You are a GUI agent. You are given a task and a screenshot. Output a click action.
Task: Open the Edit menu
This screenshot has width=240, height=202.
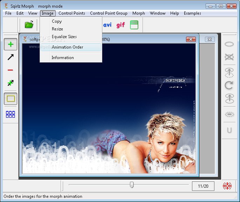click(x=20, y=13)
